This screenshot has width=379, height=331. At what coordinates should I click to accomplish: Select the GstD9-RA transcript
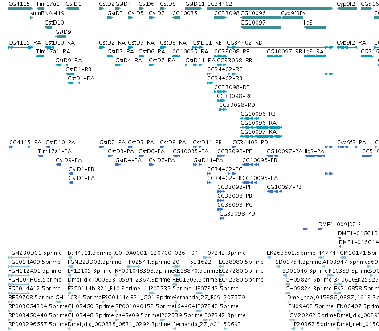click(61, 65)
